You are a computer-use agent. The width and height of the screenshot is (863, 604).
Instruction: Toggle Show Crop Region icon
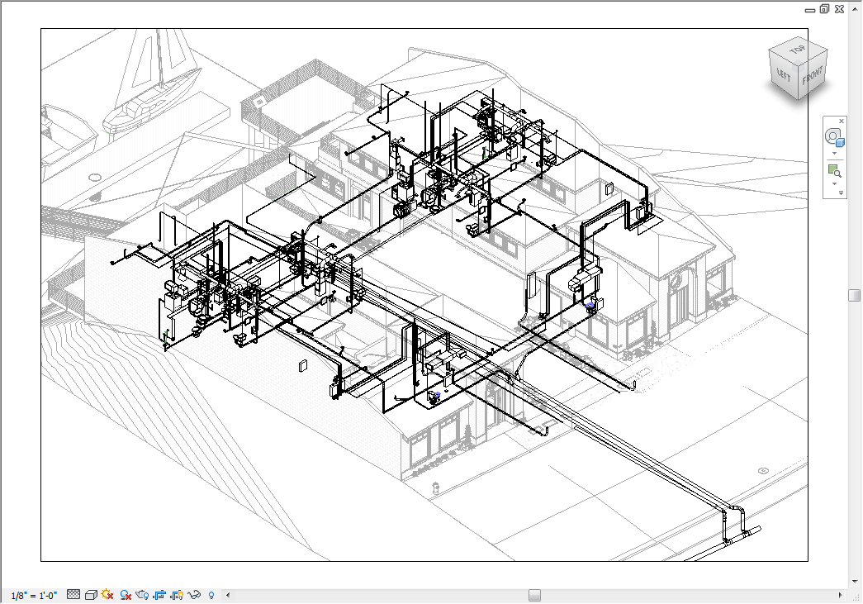click(177, 595)
